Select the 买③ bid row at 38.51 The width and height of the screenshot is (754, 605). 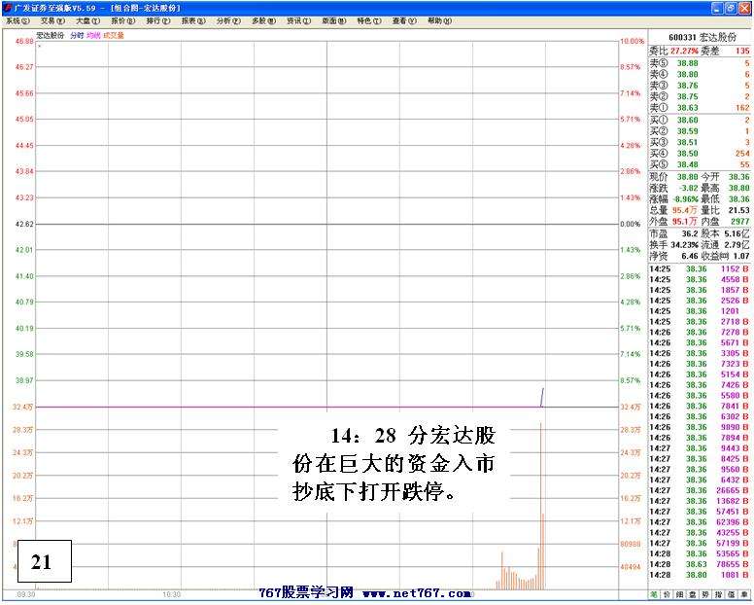click(x=700, y=142)
